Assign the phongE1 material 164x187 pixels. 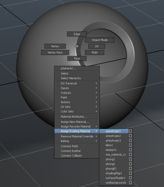coord(114,169)
